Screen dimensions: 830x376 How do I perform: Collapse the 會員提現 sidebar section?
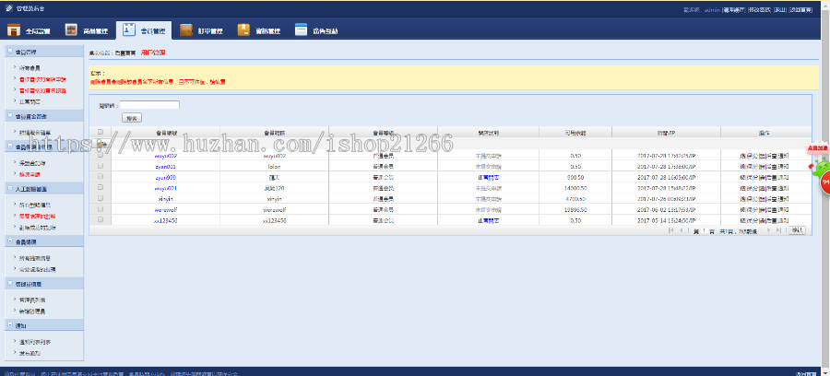coord(9,241)
